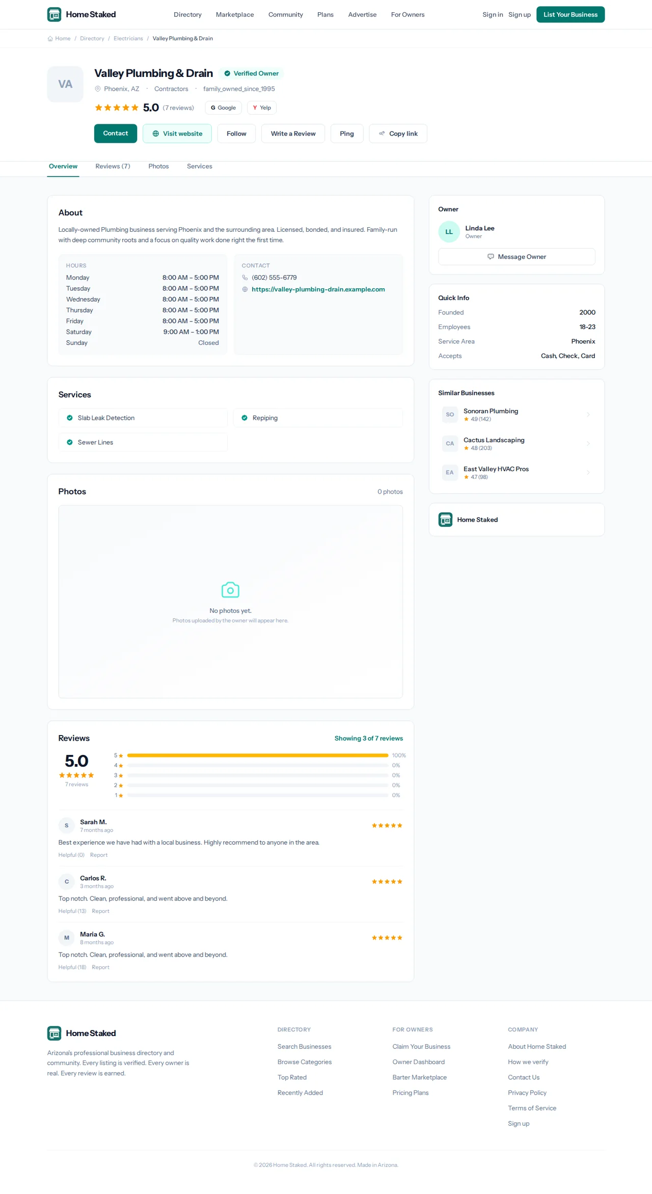Click the camera icon in Photos
The image size is (652, 1194).
(230, 590)
